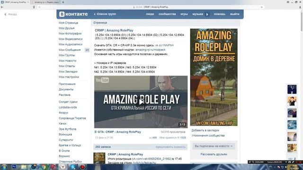Open Эра Футбола app link
Image resolution: width=303 pixels, height=170 pixels.
[x=67, y=129]
